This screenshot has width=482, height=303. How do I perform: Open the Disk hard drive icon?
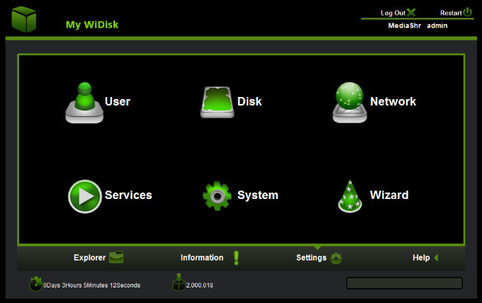(217, 102)
